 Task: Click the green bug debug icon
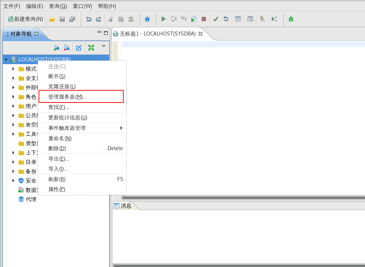[291, 19]
